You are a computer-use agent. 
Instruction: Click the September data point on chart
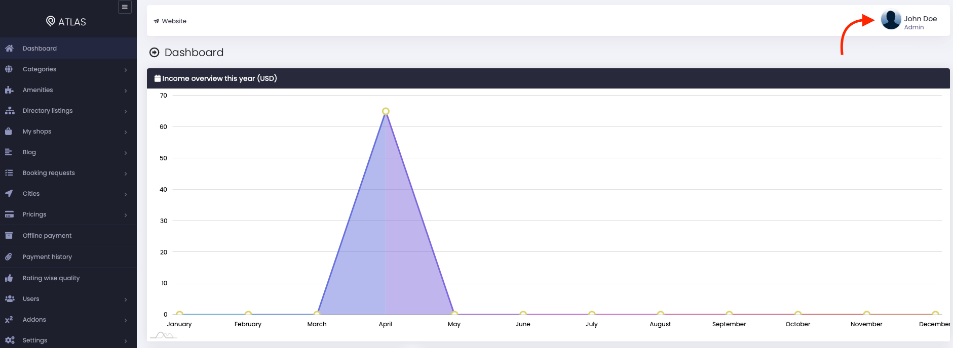729,314
